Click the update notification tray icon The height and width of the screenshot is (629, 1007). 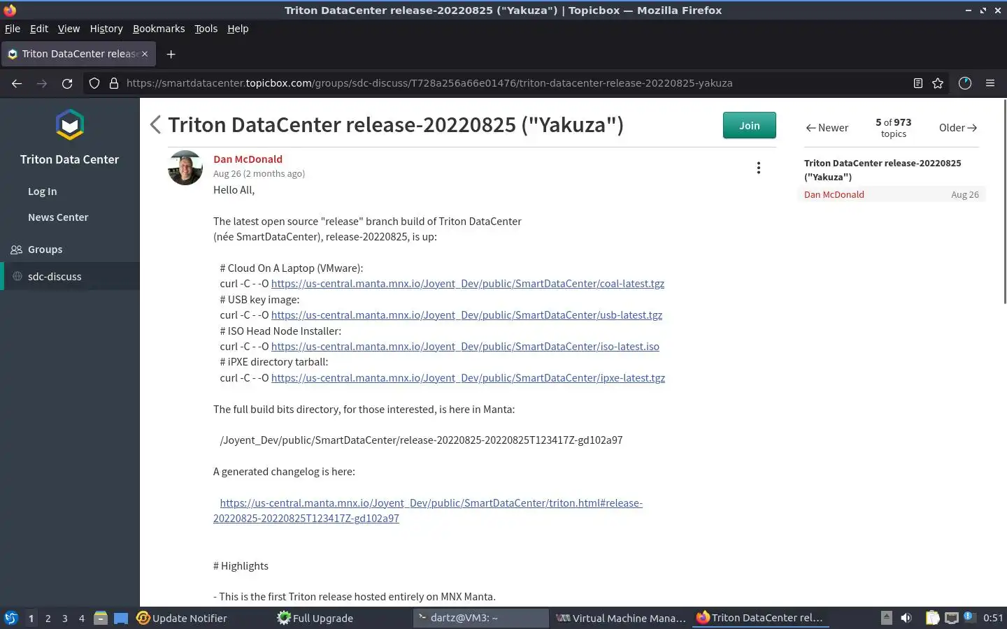[969, 617]
